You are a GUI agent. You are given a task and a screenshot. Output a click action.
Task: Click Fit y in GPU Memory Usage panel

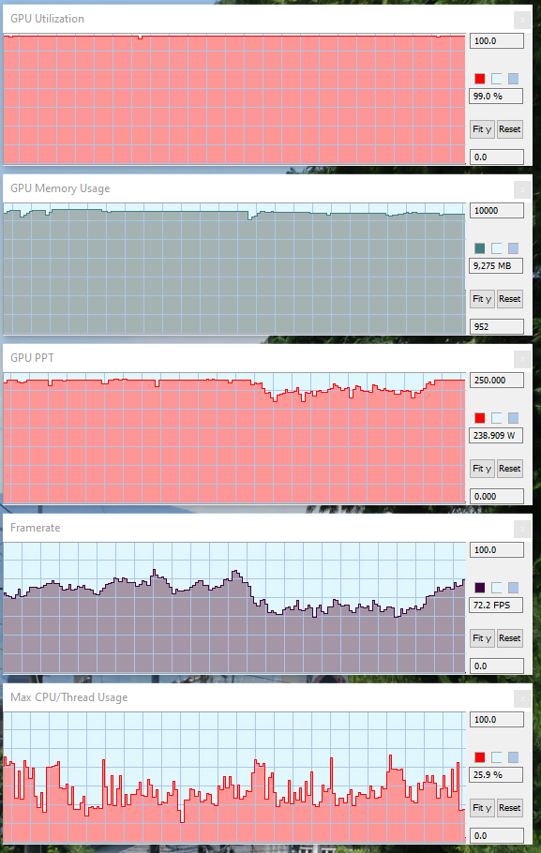482,299
